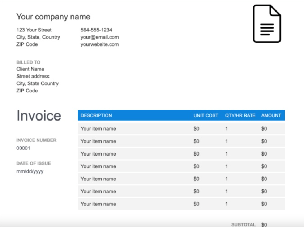Select the 'Your company name' heading
The width and height of the screenshot is (304, 227).
pos(53,17)
